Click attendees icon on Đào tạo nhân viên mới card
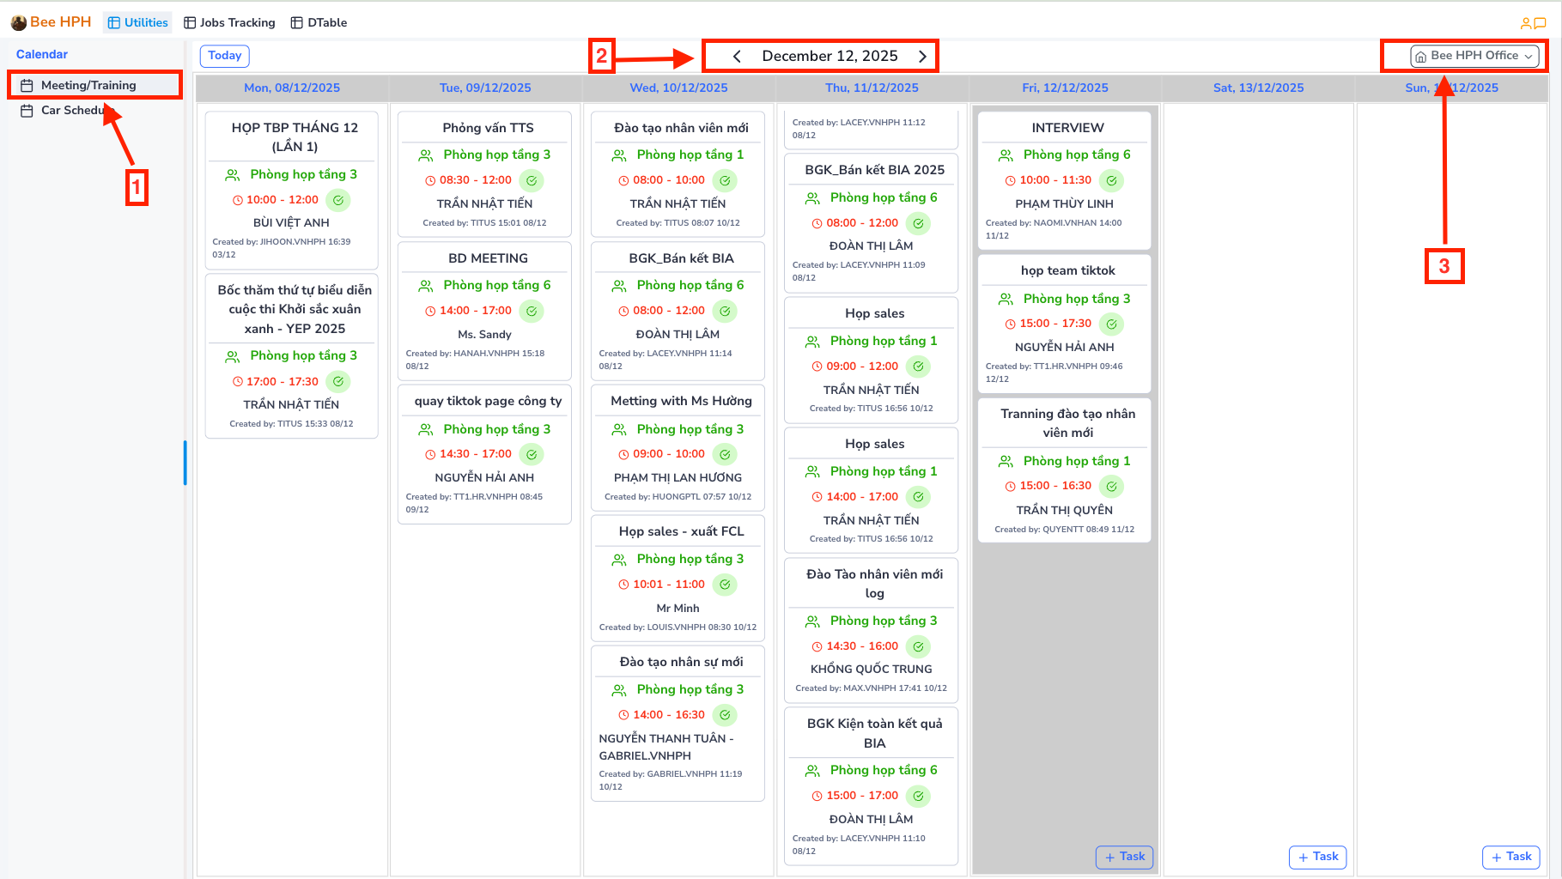1562x879 pixels. coord(618,155)
